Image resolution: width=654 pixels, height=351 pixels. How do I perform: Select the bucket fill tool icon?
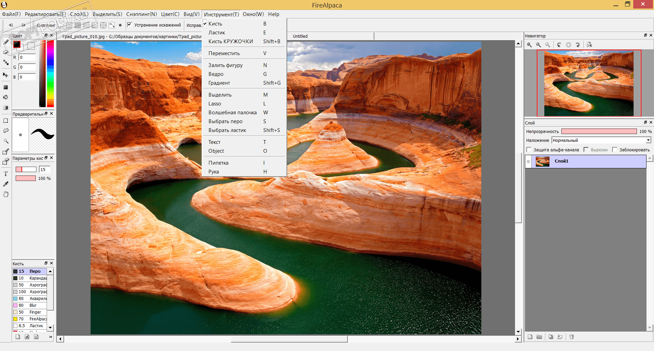(x=6, y=97)
